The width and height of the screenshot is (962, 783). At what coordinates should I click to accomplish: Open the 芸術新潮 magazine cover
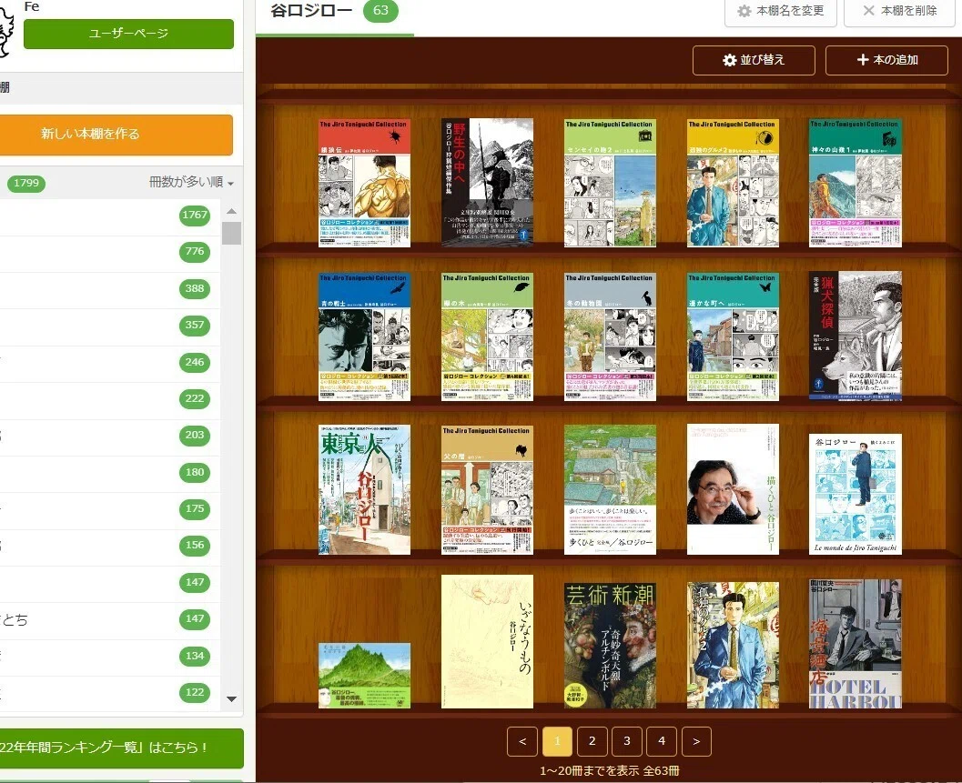pyautogui.click(x=610, y=645)
